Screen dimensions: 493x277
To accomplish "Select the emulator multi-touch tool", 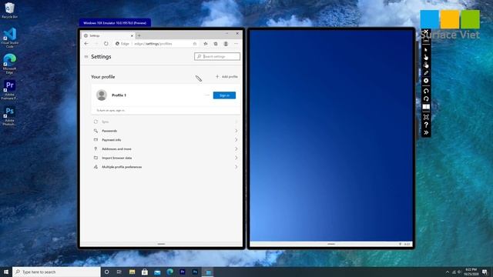I will pyautogui.click(x=426, y=65).
